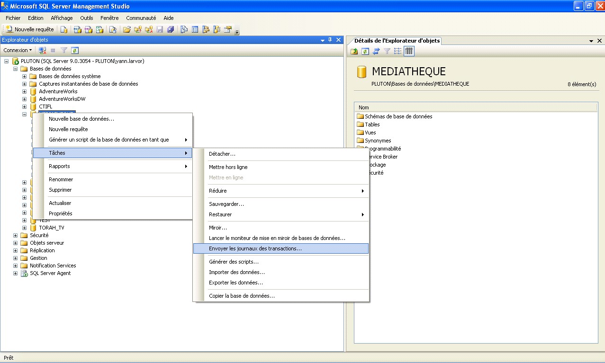The image size is (605, 363).
Task: Switch details panel to list view icon
Action: pyautogui.click(x=397, y=51)
